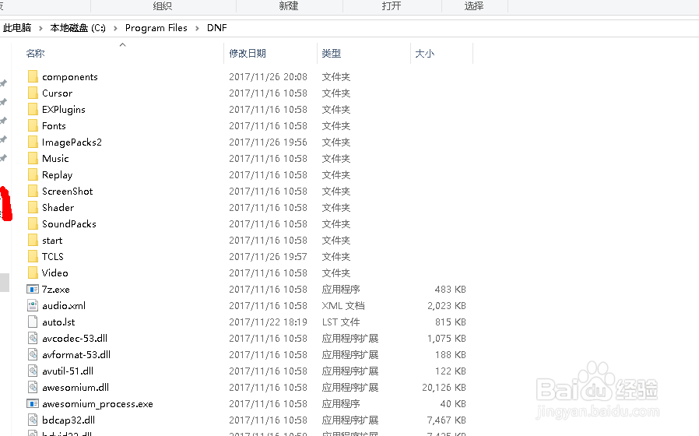Screen dimensions: 699x436
Task: Select the SoundPacks folder icon
Action: click(33, 223)
